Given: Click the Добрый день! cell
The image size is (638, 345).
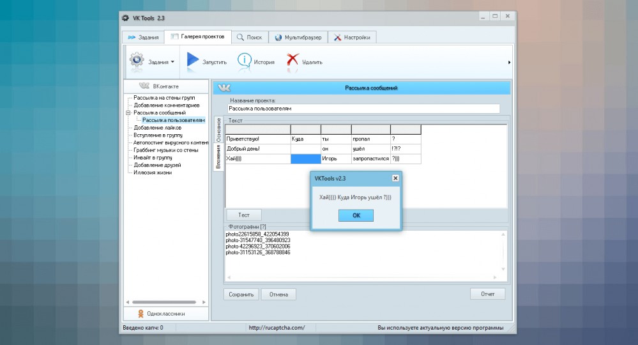Looking at the screenshot, I should (x=258, y=149).
